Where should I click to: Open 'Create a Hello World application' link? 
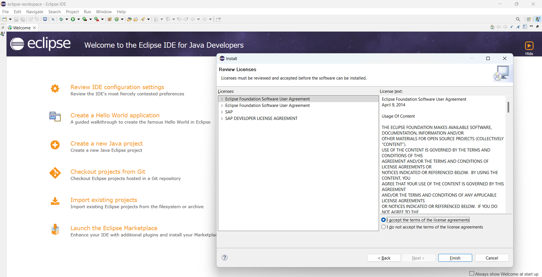[x=115, y=115]
